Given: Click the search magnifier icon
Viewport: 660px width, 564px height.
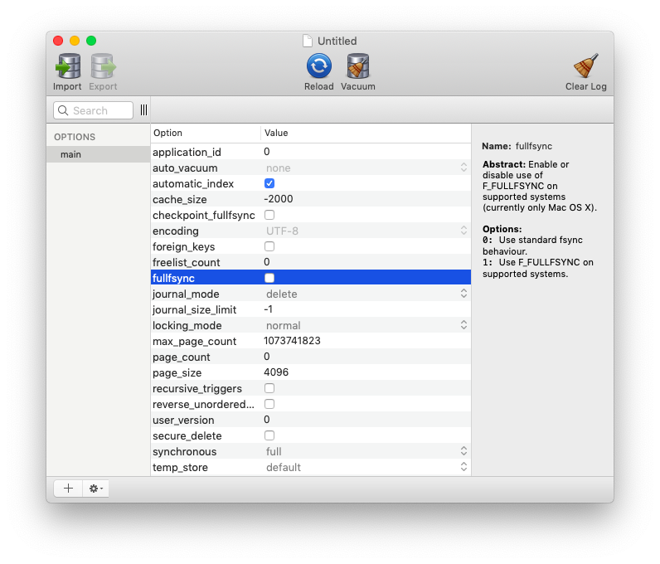Looking at the screenshot, I should pyautogui.click(x=63, y=110).
